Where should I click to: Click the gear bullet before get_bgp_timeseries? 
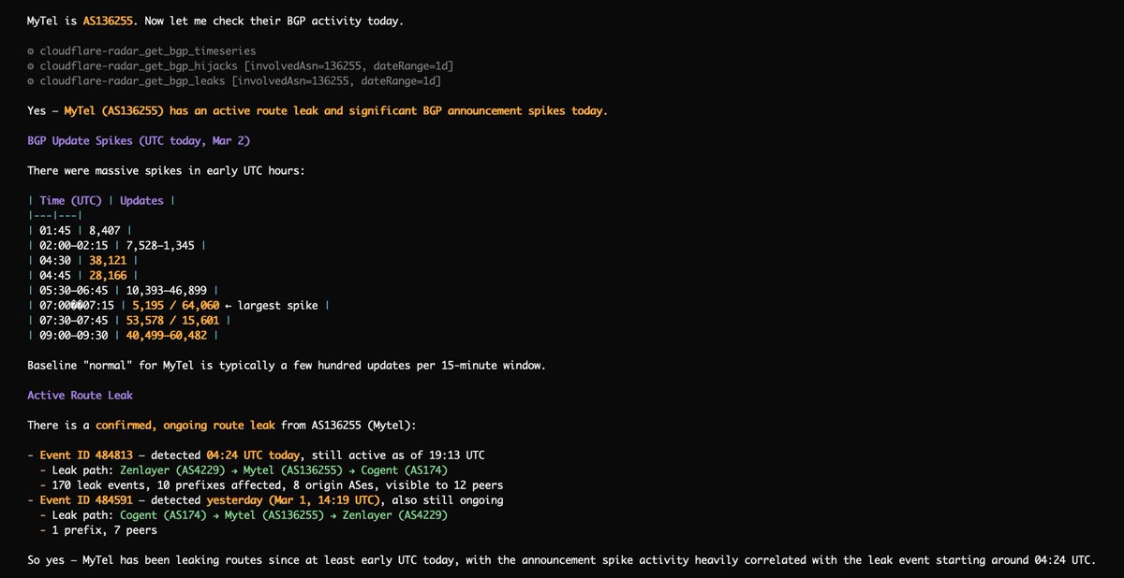point(31,51)
